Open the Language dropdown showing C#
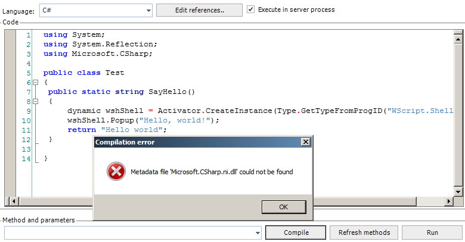Viewport: 465px width, 242px height. [148, 10]
